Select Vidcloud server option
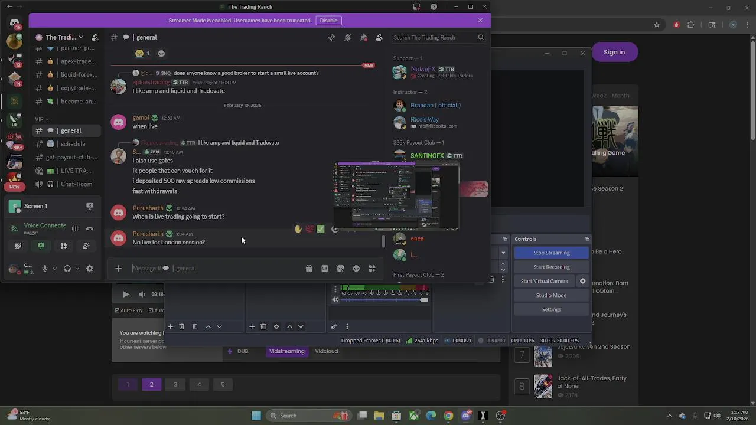The image size is (756, 425). pyautogui.click(x=326, y=351)
